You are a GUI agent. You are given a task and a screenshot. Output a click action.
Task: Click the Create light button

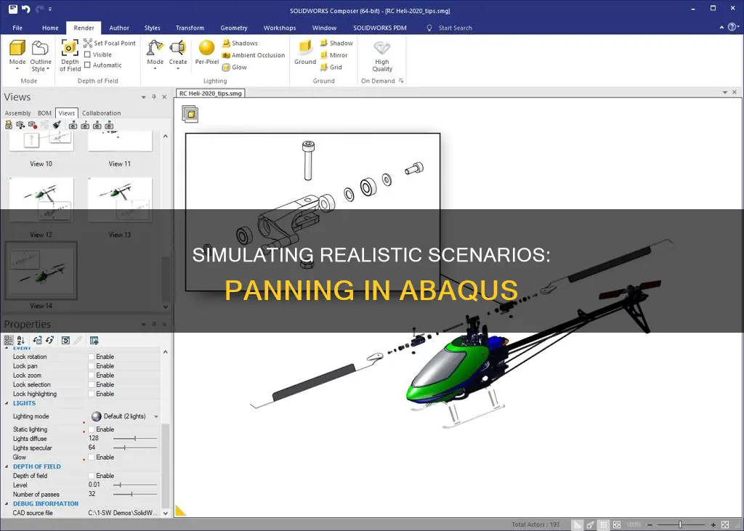pyautogui.click(x=178, y=55)
